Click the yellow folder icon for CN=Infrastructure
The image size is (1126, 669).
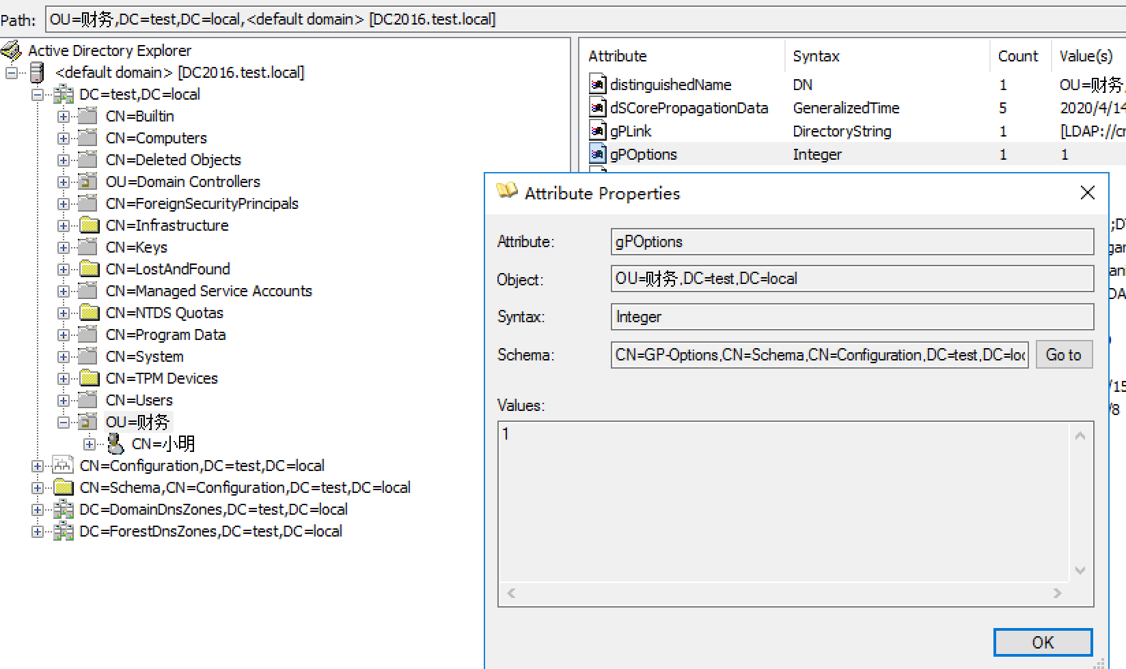[88, 225]
